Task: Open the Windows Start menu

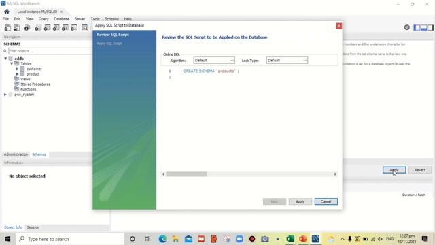Action: point(7,239)
